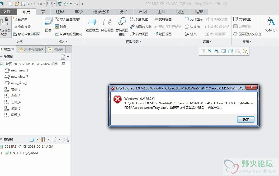Open the Folder Browser (文件夹浏览器) tab
279x176 pixels.
(x=31, y=49)
